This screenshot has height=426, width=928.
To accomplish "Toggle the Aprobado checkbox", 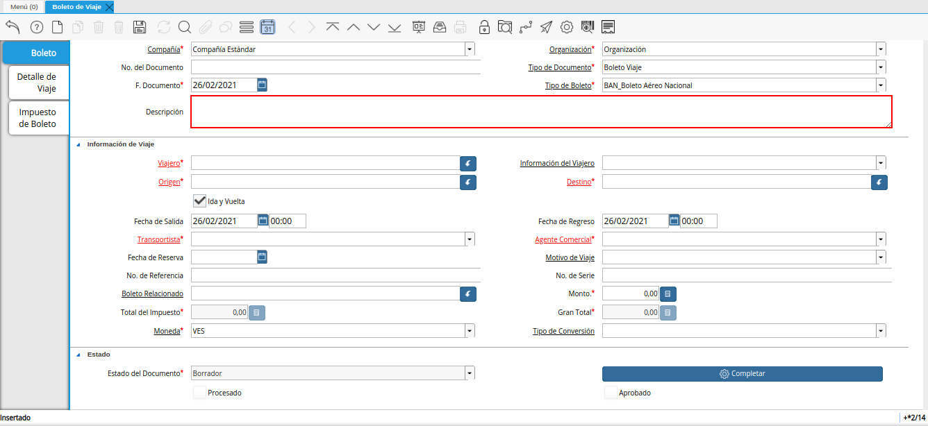I will 611,393.
